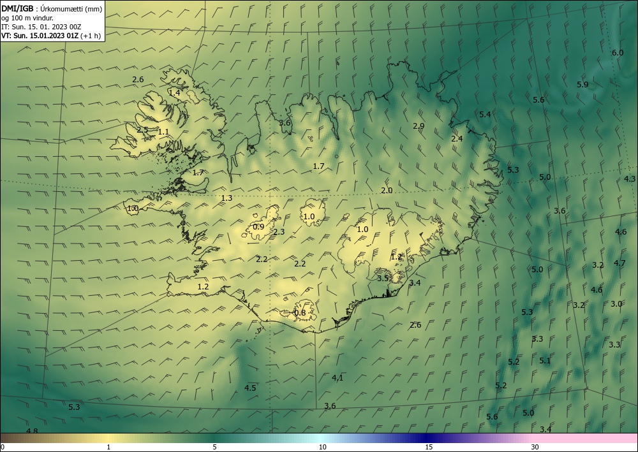Click the '5' tick label on the color scale
Viewport: 638px width, 452px height.
(214, 448)
